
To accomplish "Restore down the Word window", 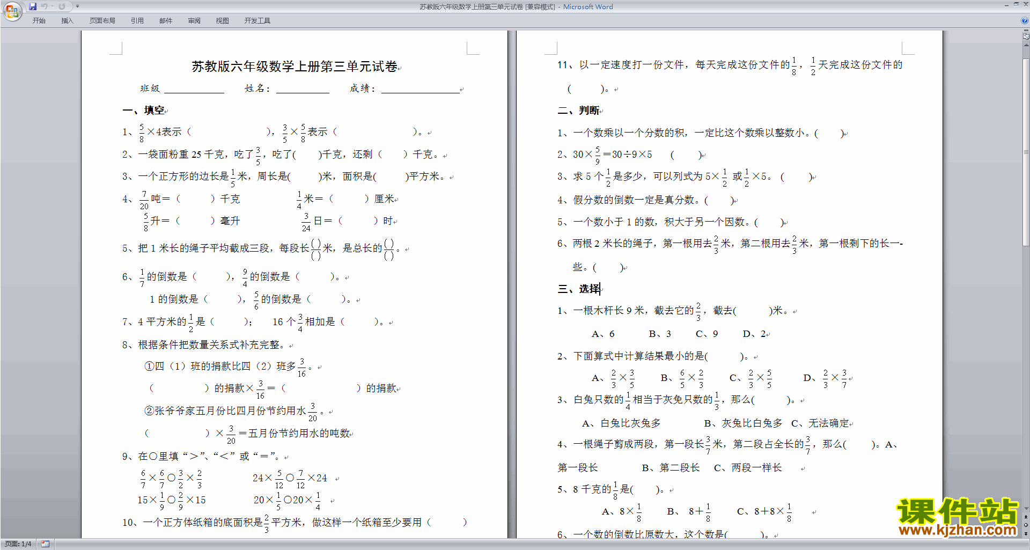I will tap(1016, 4).
